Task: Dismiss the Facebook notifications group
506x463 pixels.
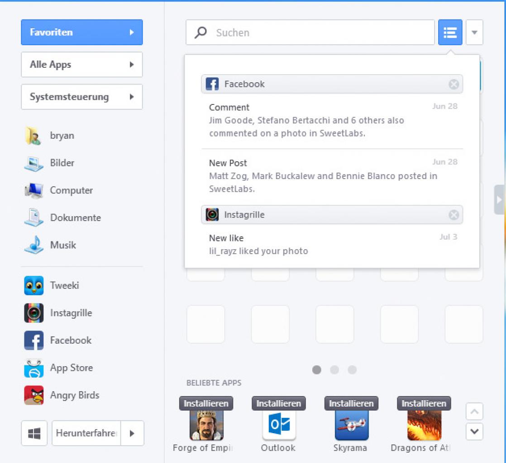Action: click(453, 84)
